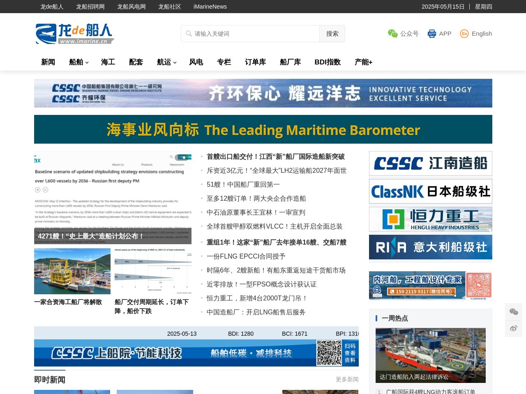Image resolution: width=526 pixels, height=394 pixels.
Task: Open 一份FLNG EPCCI合同授予 article
Action: point(246,257)
